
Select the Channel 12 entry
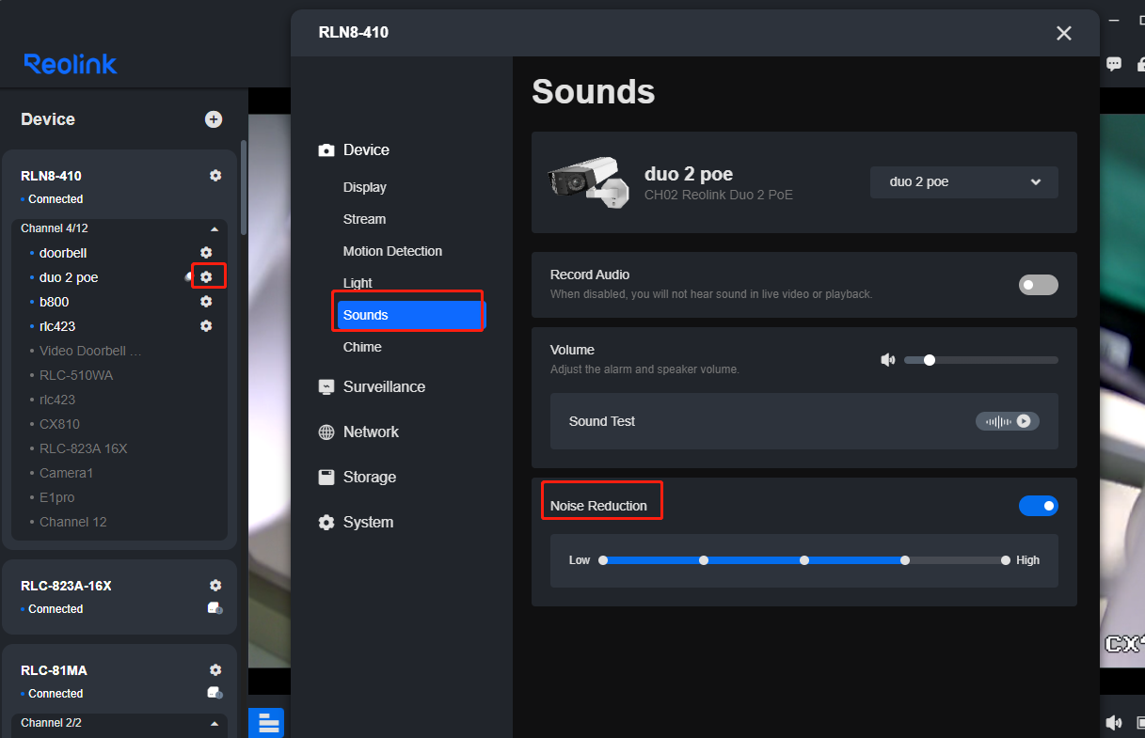[73, 522]
